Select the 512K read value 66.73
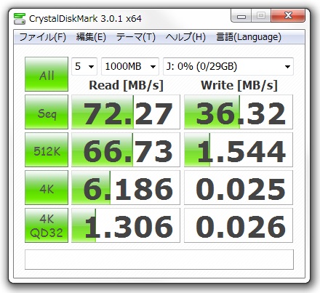Image resolution: width=320 pixels, height=293 pixels. point(126,150)
